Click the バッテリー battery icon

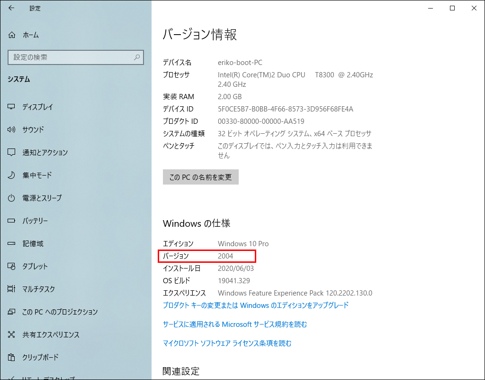pos(11,221)
